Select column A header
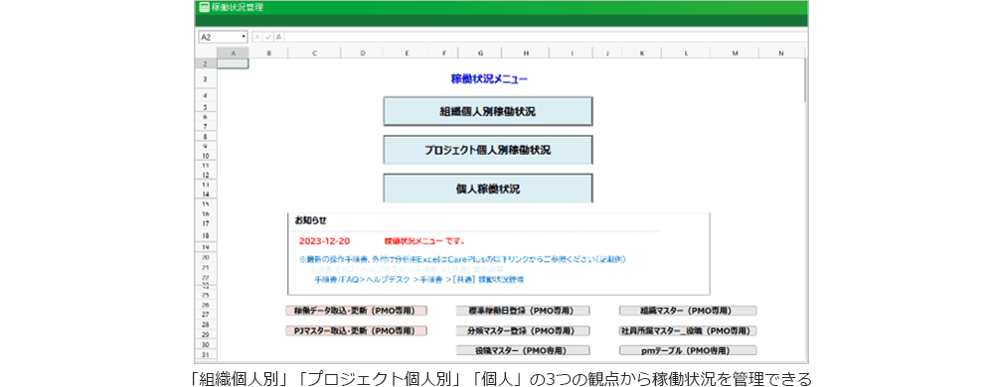 pyautogui.click(x=234, y=54)
